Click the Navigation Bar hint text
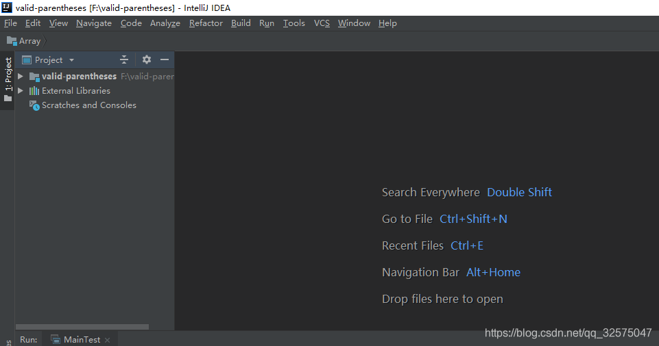Image resolution: width=659 pixels, height=346 pixels. 420,272
